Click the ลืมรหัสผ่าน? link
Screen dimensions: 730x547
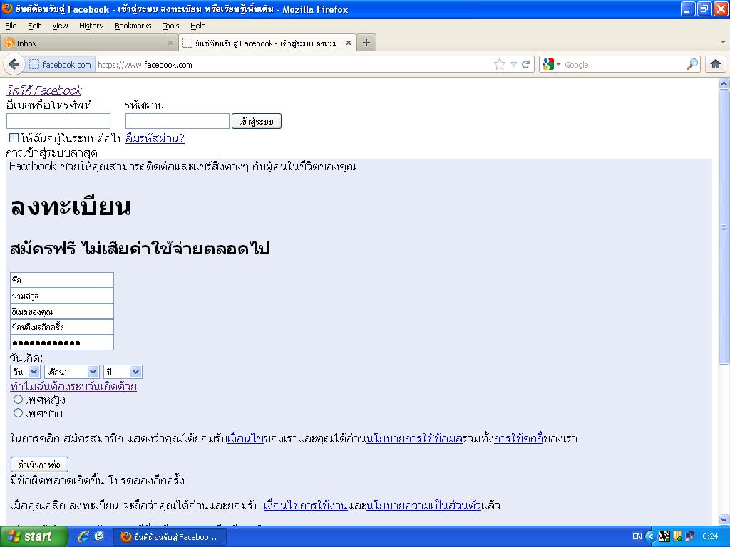tap(155, 138)
